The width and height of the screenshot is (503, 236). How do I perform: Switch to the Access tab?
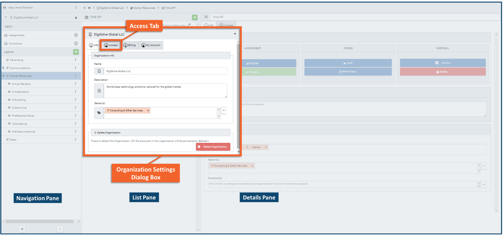click(x=111, y=45)
